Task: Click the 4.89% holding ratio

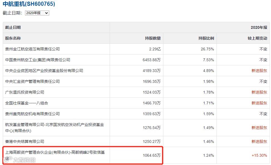Action: point(208,71)
